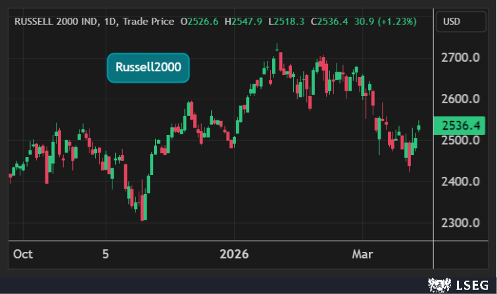
Task: Select the green 2536.4 current price tag
Action: [460, 125]
